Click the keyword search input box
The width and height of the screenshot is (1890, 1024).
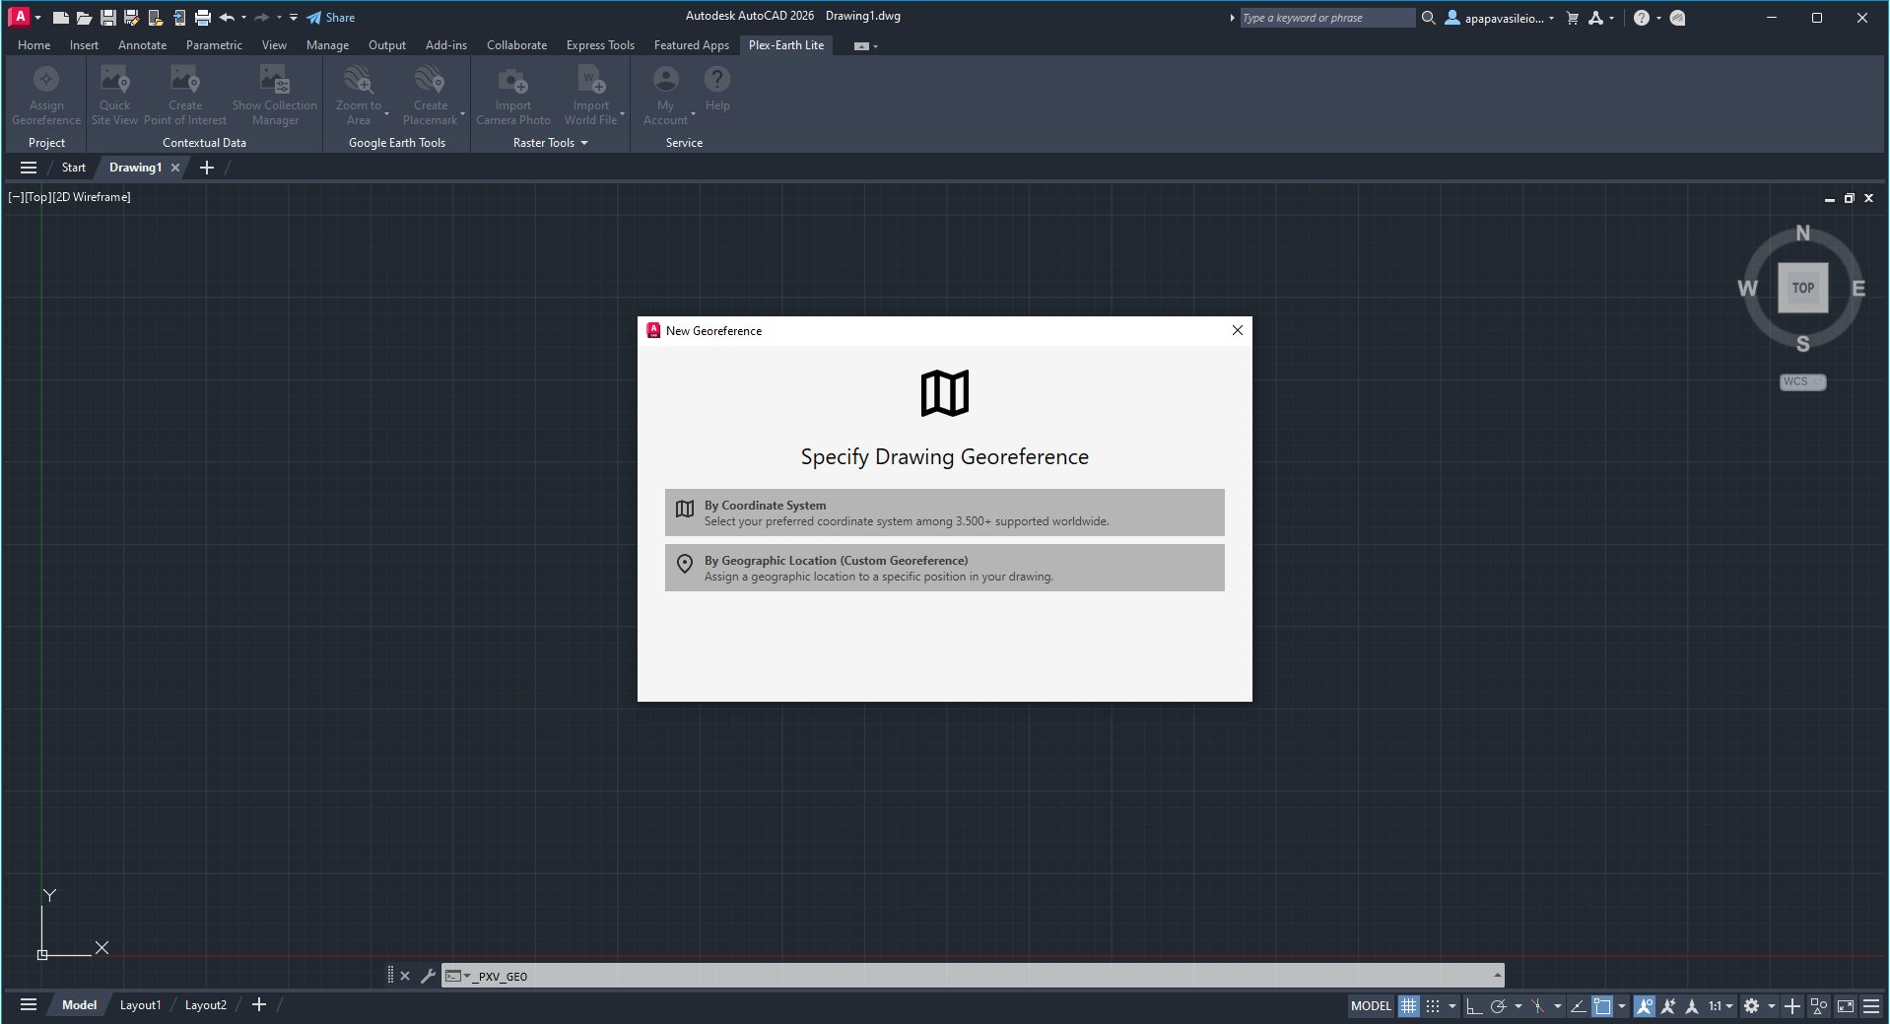click(1326, 18)
